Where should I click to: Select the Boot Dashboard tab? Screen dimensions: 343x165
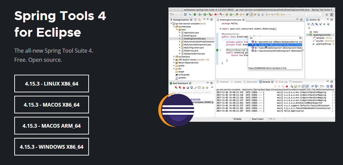(x=180, y=83)
